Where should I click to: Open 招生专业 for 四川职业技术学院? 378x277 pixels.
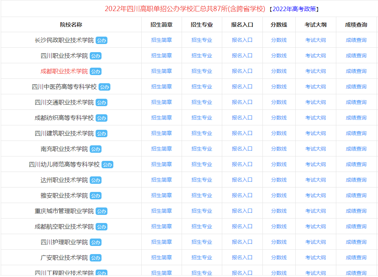202,55
